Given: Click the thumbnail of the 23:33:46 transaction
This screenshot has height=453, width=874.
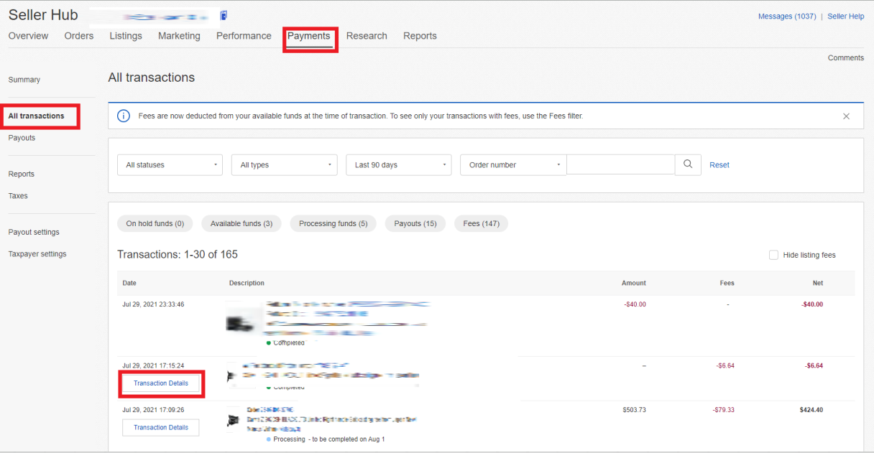Looking at the screenshot, I should (x=243, y=322).
